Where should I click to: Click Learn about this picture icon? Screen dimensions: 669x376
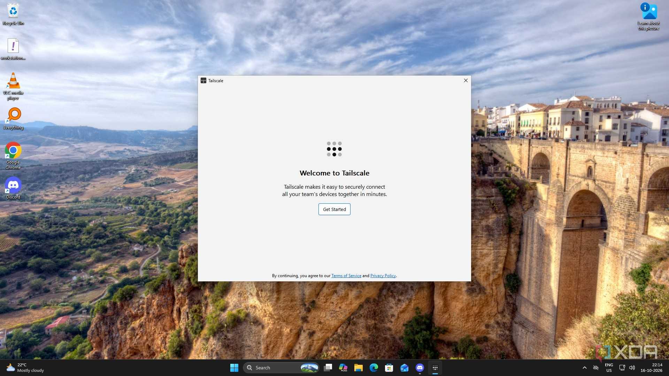coord(648,17)
